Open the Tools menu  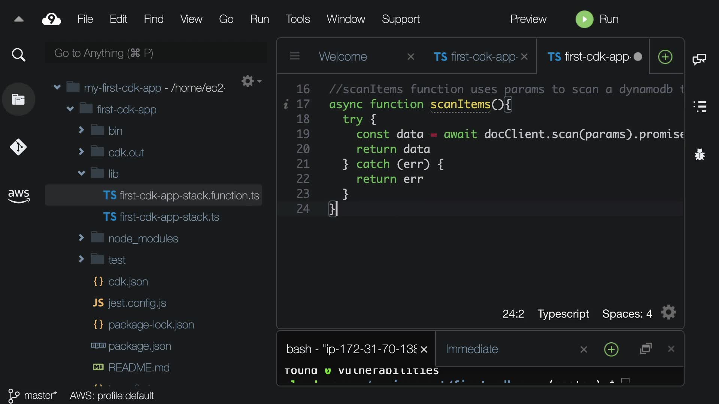[x=297, y=19]
